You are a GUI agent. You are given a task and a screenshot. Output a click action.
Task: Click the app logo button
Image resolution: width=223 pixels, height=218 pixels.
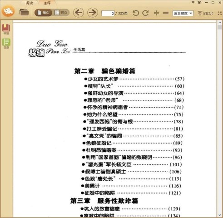8,11
